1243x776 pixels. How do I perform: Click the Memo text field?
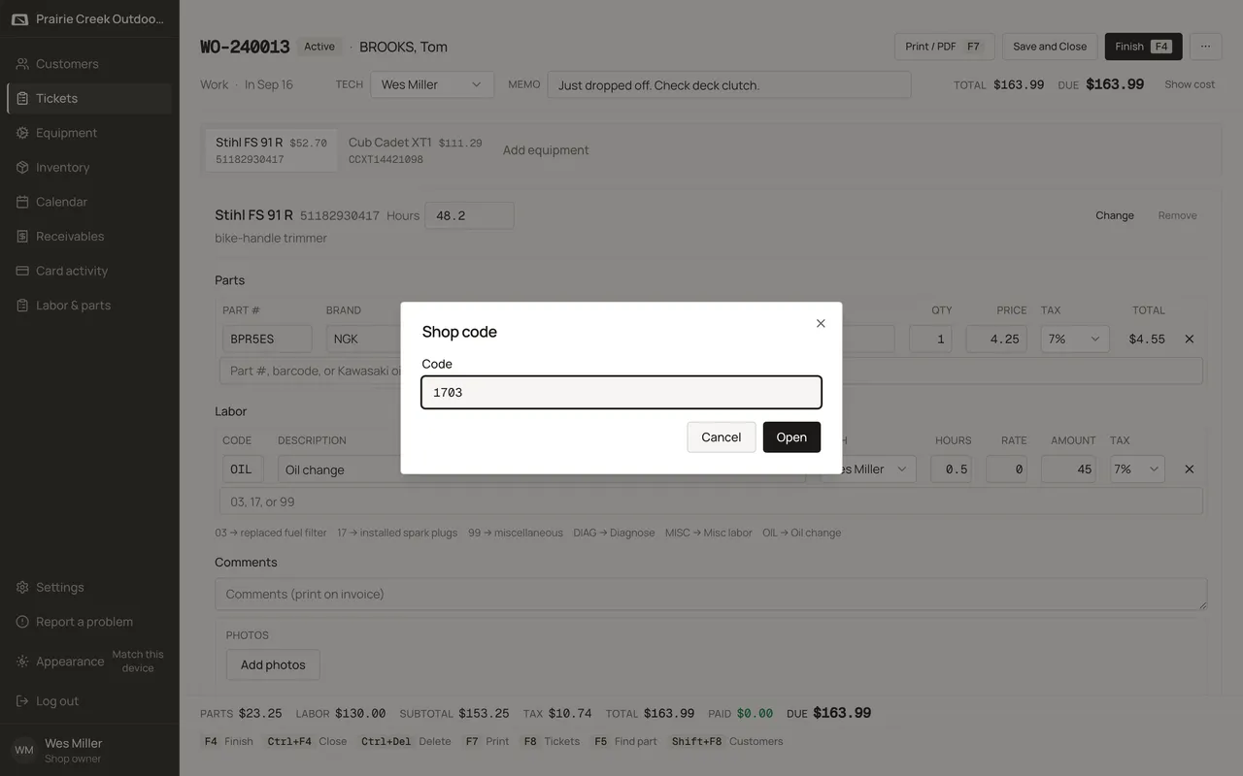click(x=729, y=84)
